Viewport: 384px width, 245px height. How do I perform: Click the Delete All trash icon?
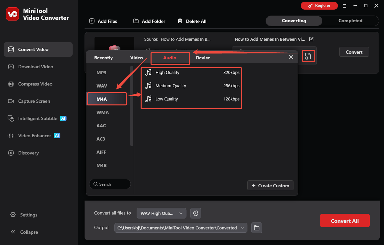(x=180, y=21)
